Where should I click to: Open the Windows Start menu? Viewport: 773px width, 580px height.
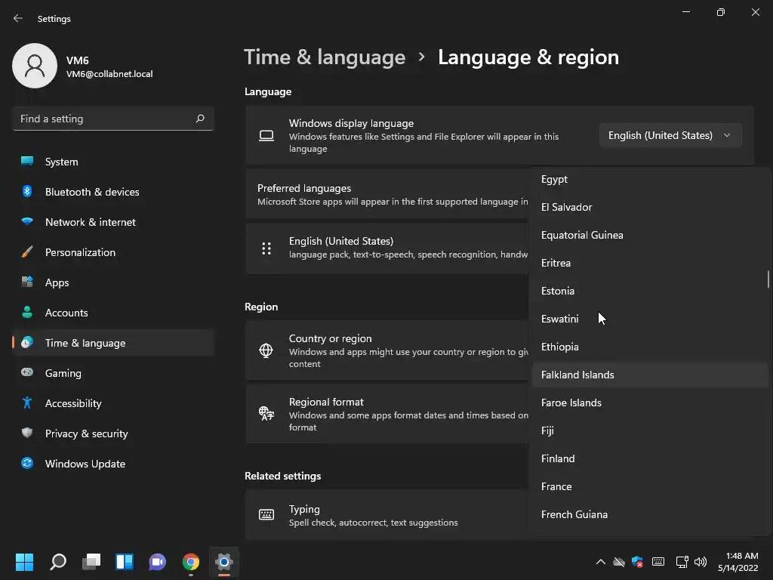24,562
